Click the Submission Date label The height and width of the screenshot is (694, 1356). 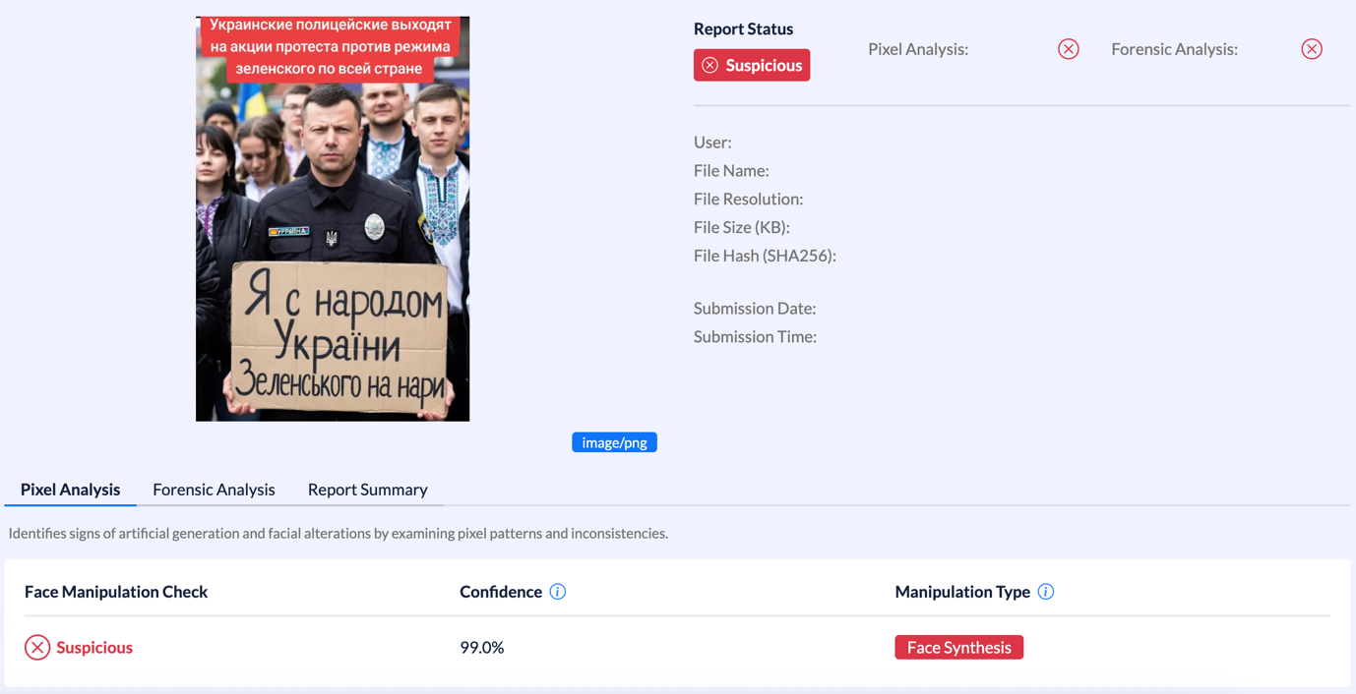pyautogui.click(x=755, y=309)
